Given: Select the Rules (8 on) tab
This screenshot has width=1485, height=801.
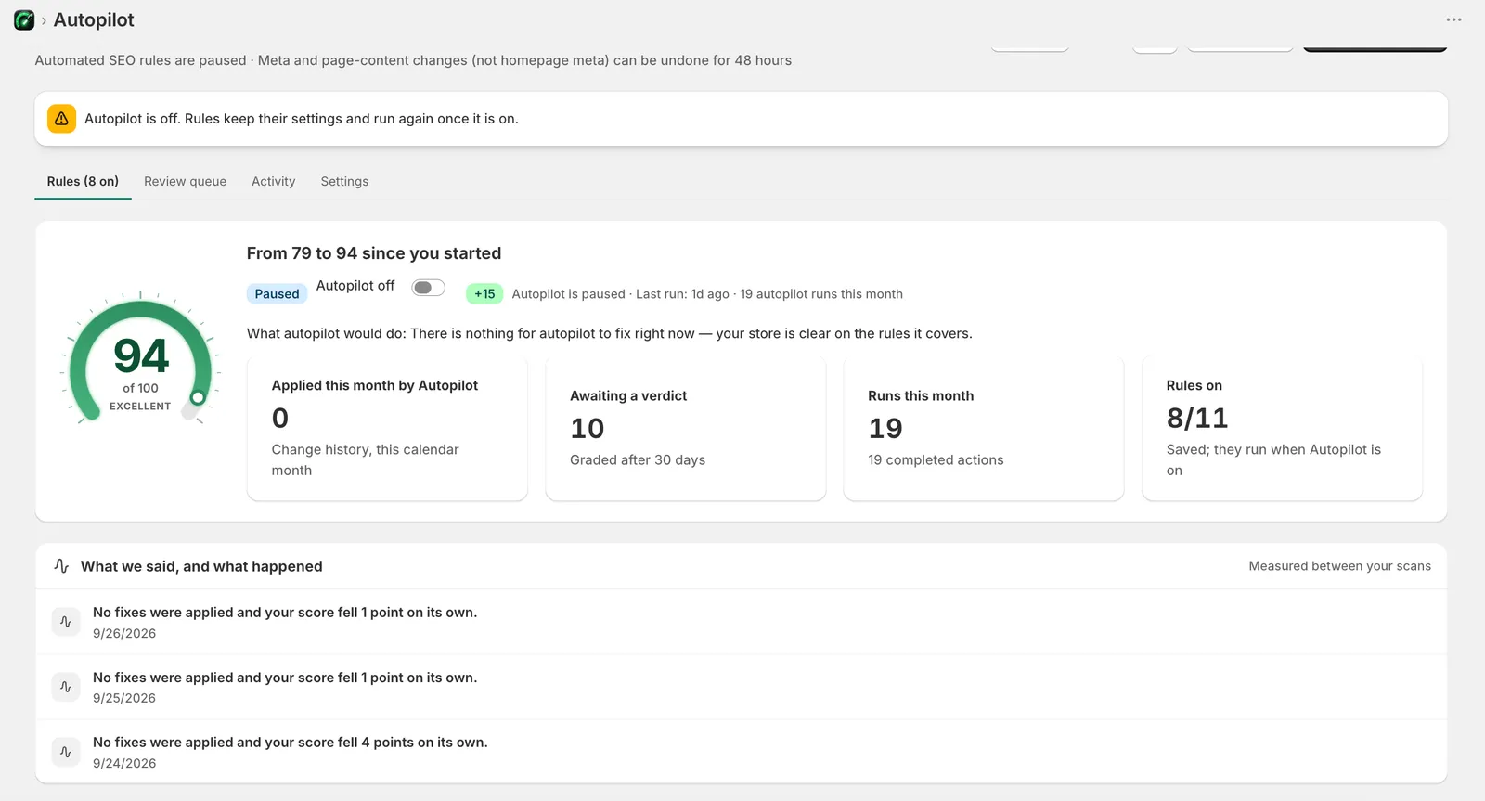Looking at the screenshot, I should 83,182.
